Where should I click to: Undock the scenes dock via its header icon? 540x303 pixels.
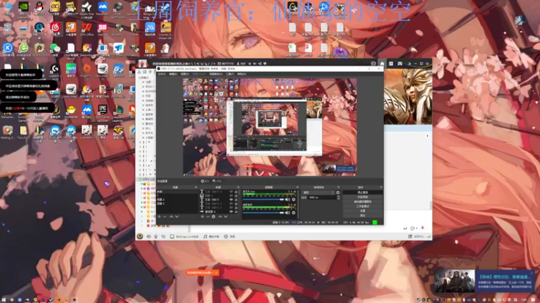(x=196, y=187)
